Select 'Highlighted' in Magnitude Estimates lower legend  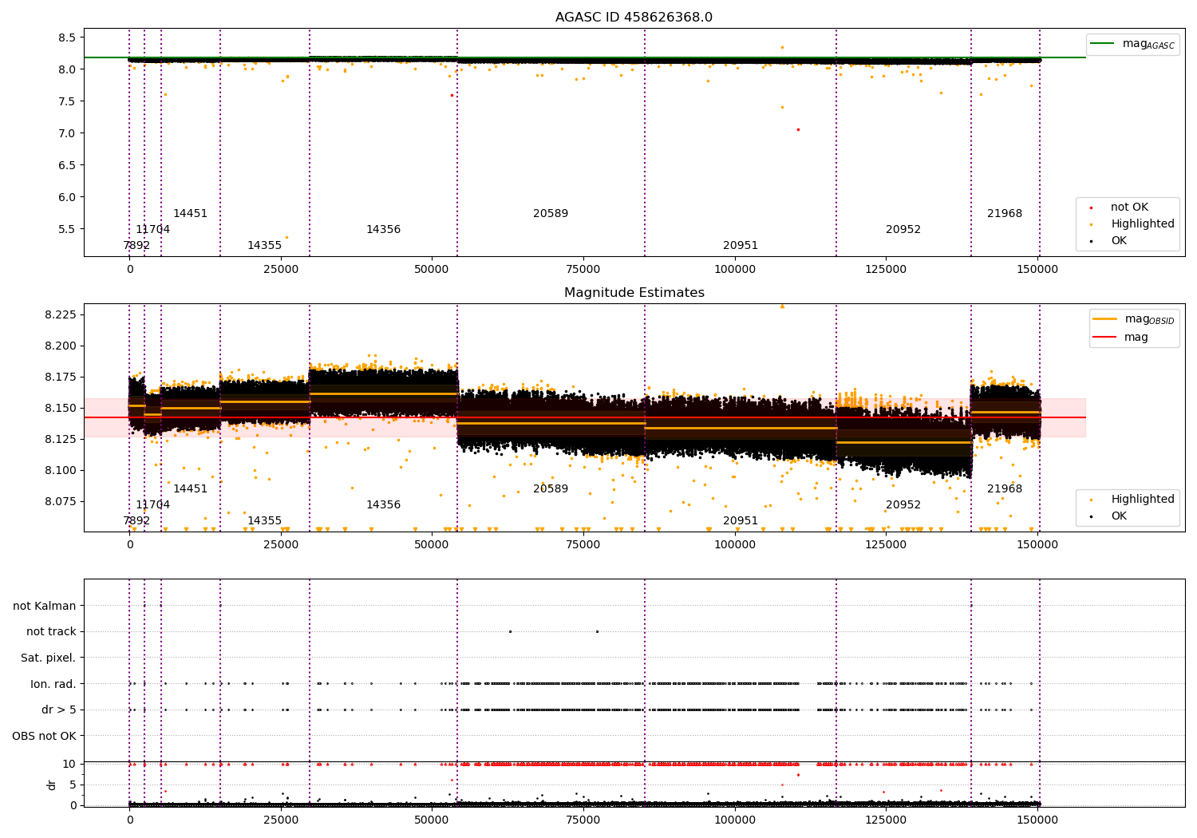pos(1142,500)
